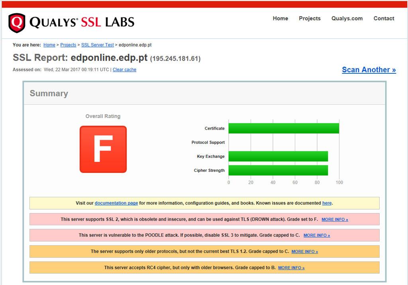Click Scan Another link
This screenshot has height=285, width=408.
pos(369,70)
